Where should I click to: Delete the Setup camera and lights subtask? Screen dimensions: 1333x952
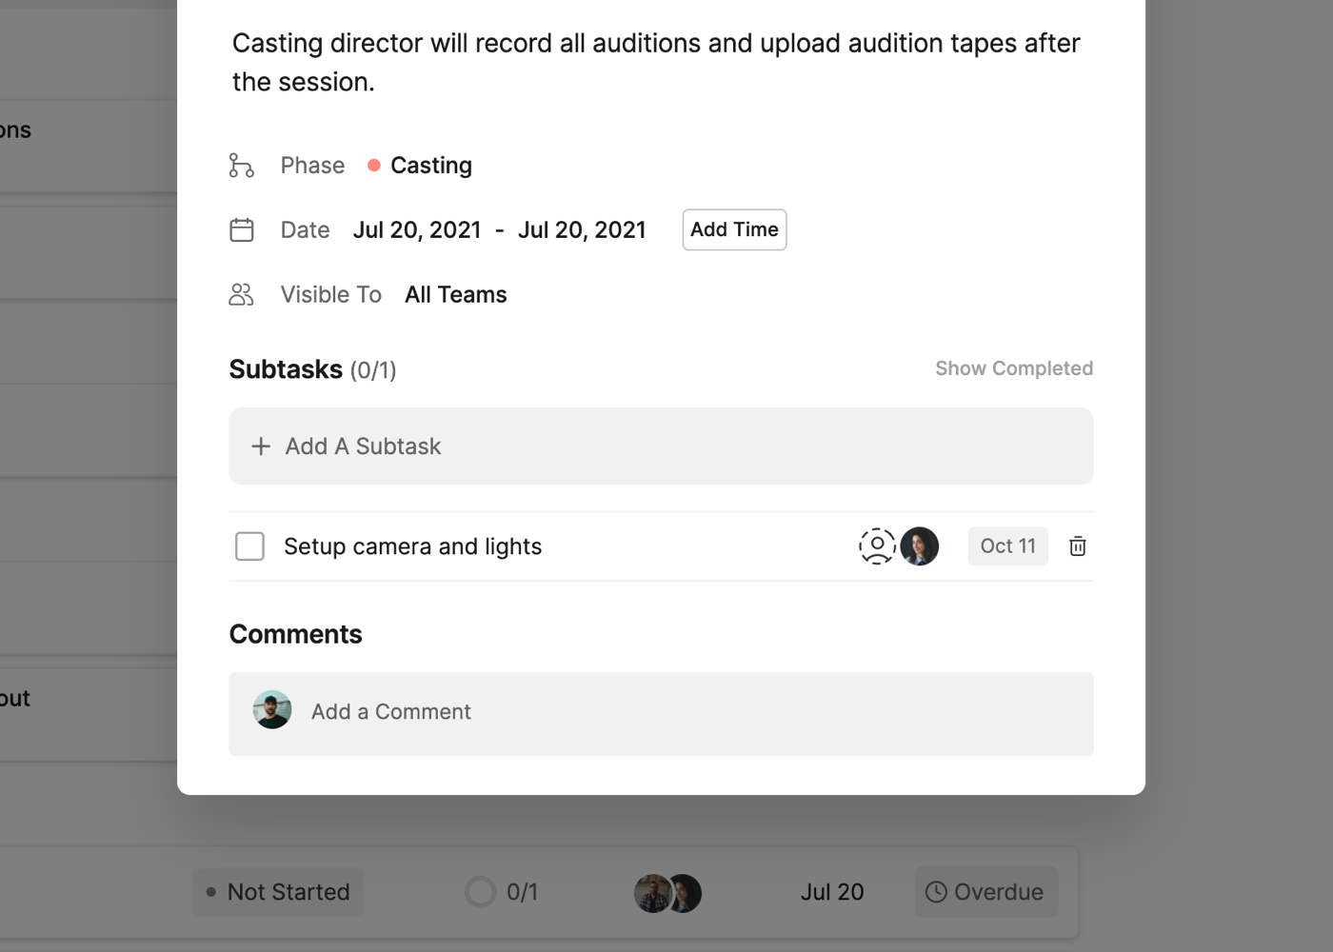[1077, 546]
